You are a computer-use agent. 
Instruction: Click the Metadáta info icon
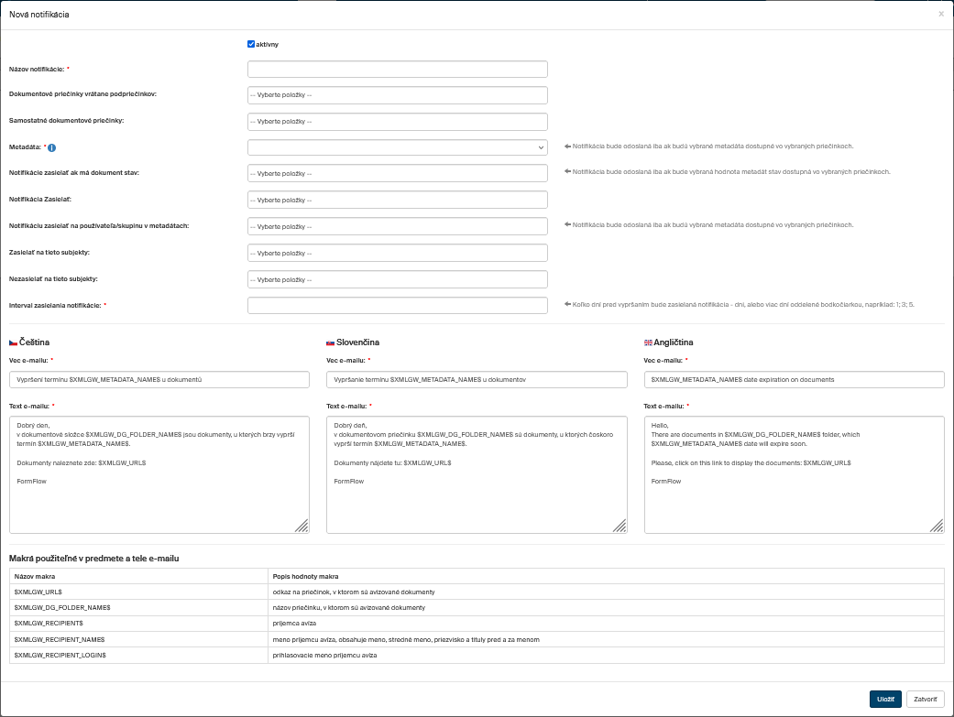click(52, 147)
